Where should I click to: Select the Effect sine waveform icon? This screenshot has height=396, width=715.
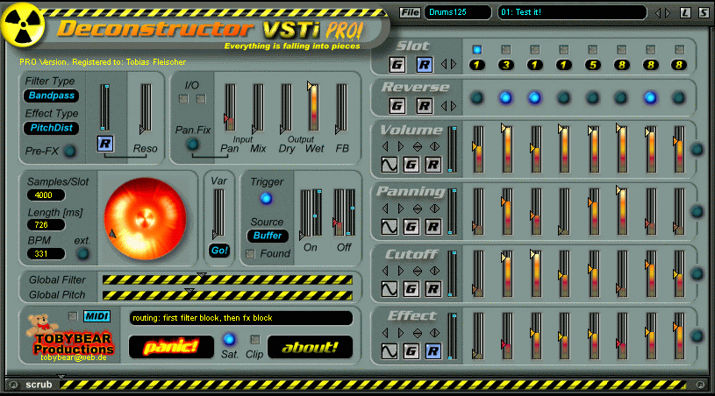[x=389, y=351]
